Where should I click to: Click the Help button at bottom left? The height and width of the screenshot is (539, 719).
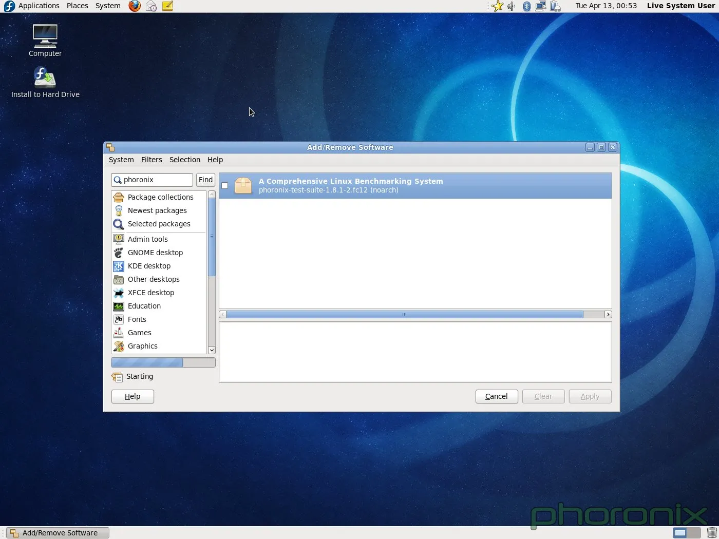click(x=133, y=396)
